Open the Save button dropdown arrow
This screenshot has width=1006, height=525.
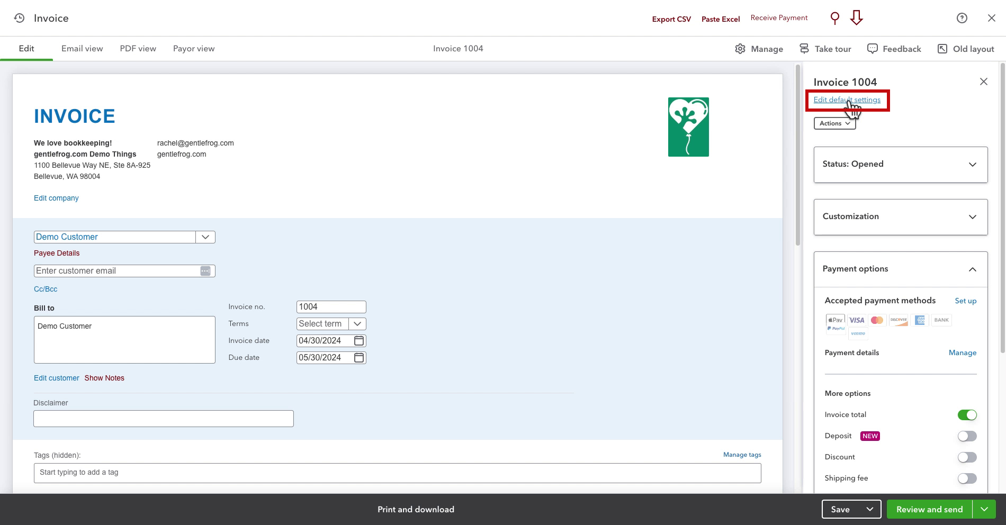coord(869,509)
